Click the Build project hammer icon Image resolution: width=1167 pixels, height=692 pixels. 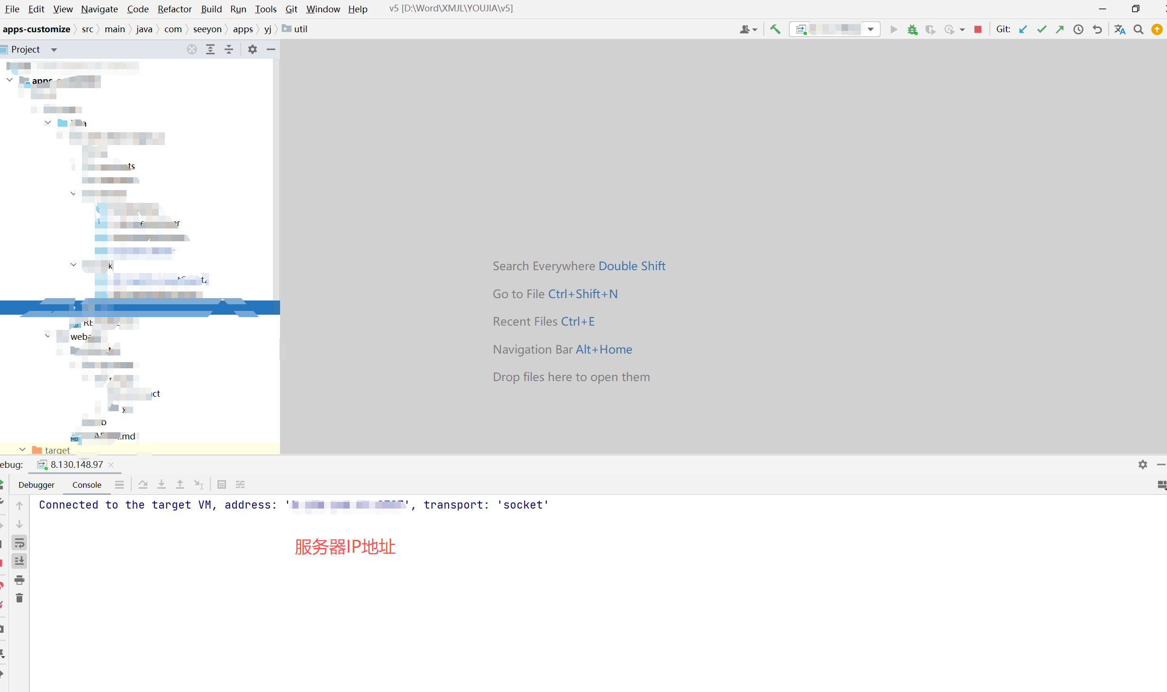pos(775,29)
